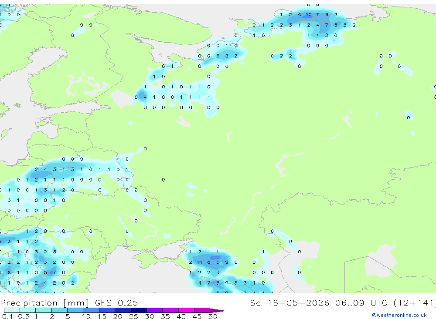Click the 'Sa 16-05-2026' date text

(x=290, y=302)
